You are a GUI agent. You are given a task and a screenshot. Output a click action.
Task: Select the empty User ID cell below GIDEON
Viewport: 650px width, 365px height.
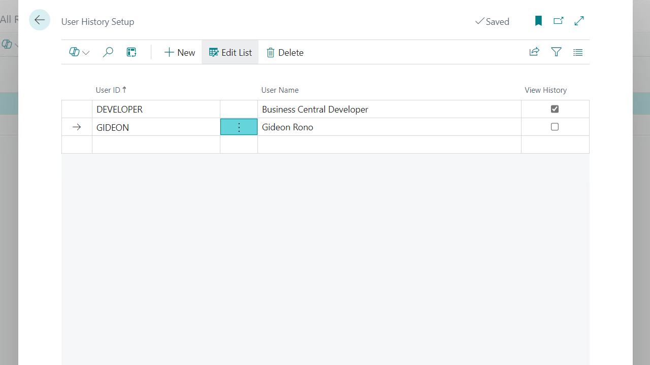156,144
